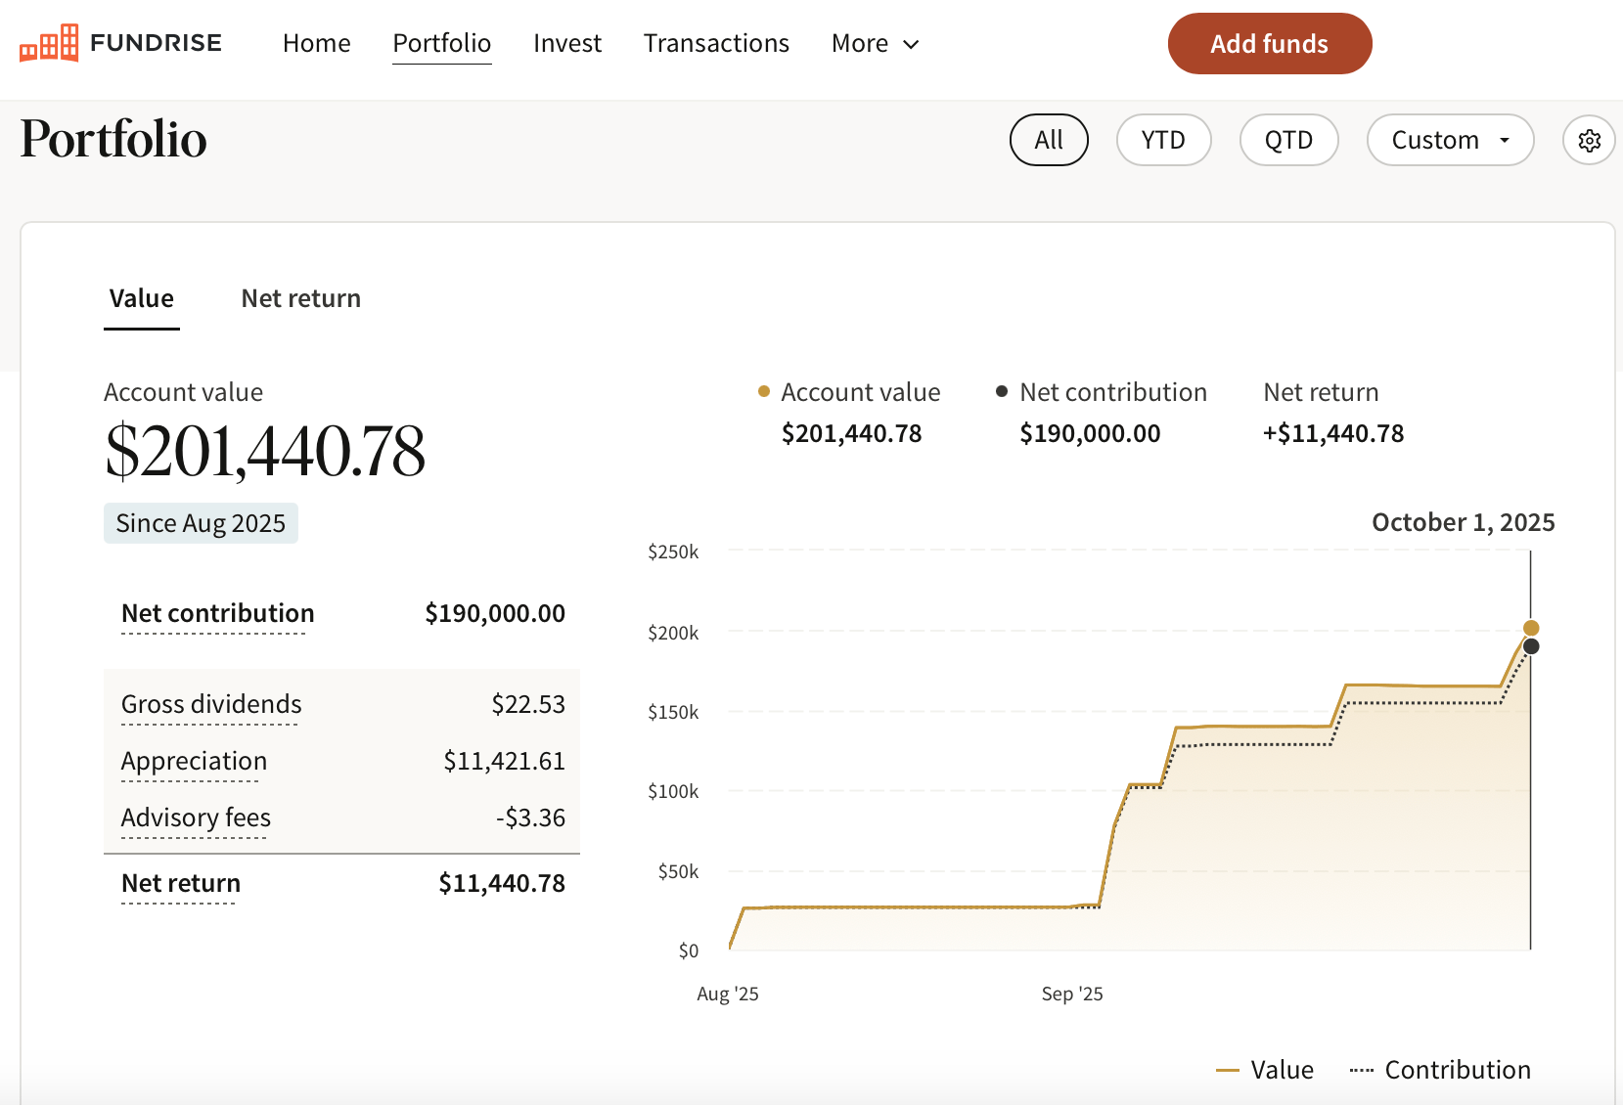This screenshot has height=1105, width=1623.
Task: Open the Gross dividends definition
Action: [210, 703]
